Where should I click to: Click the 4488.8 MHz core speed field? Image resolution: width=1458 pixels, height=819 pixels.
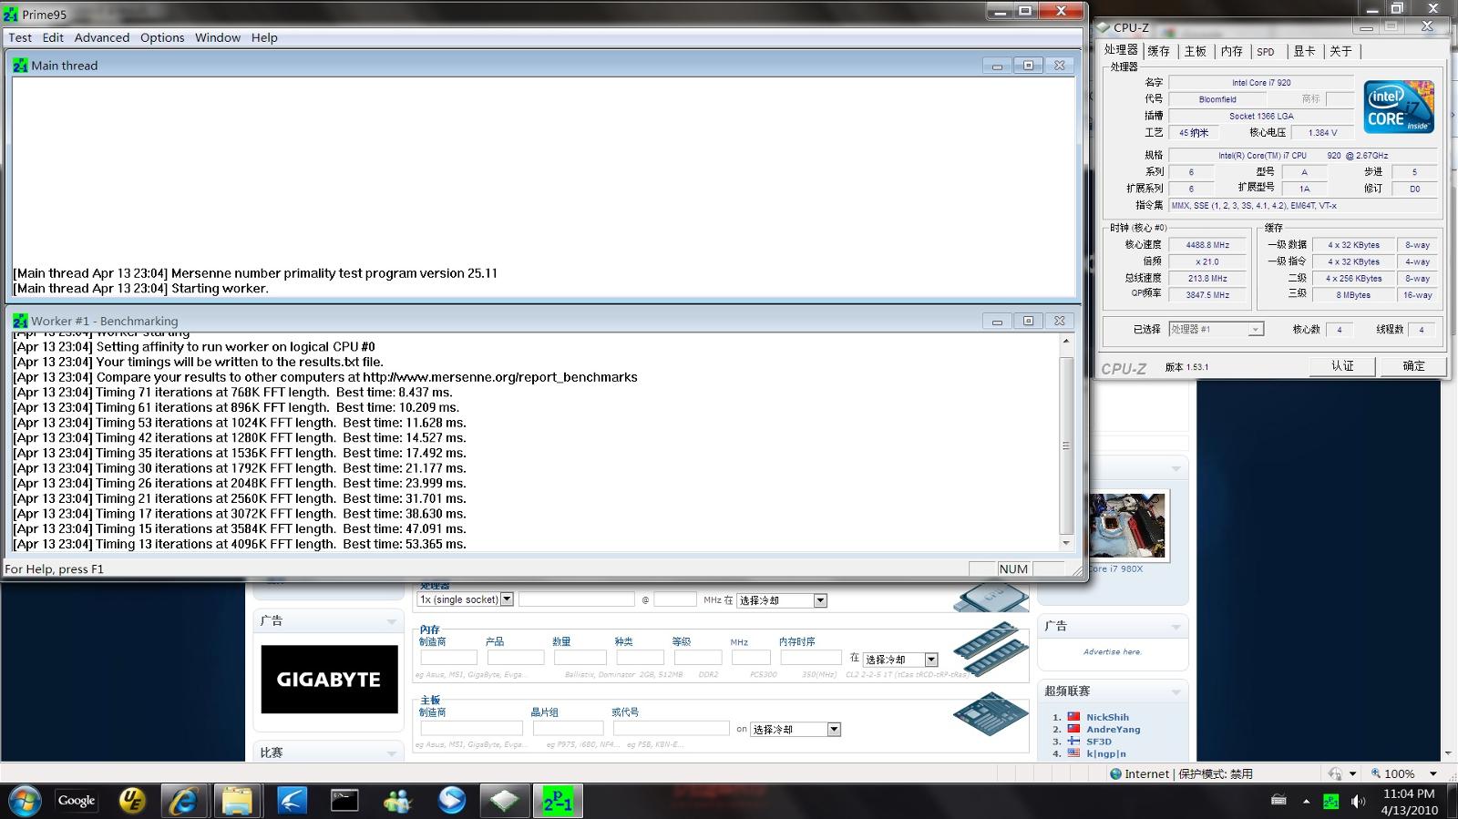click(x=1207, y=245)
